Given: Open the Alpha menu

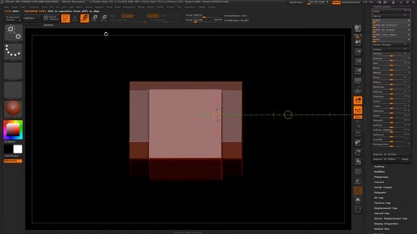Looking at the screenshot, I should pos(7,7).
